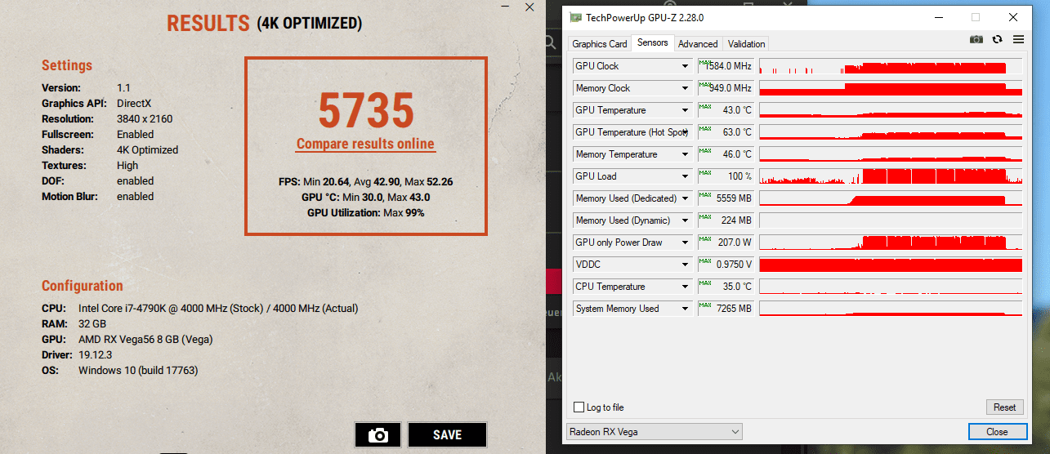
Task: Open the Memory Temperature sensor dropdown
Action: pyautogui.click(x=686, y=154)
